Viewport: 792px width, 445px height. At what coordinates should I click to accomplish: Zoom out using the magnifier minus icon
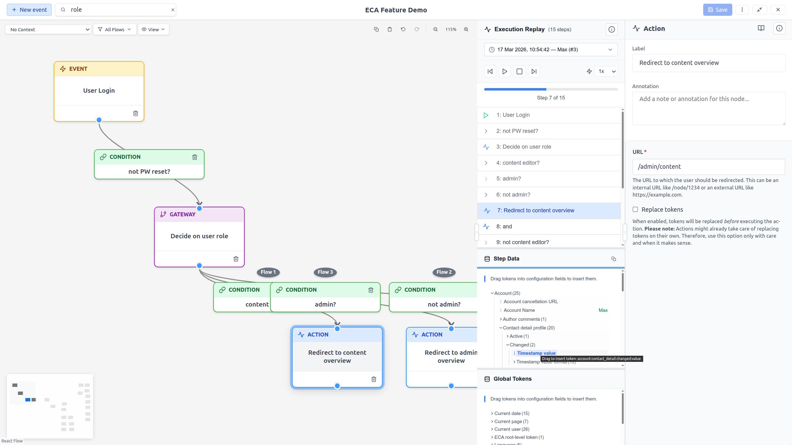tap(435, 29)
